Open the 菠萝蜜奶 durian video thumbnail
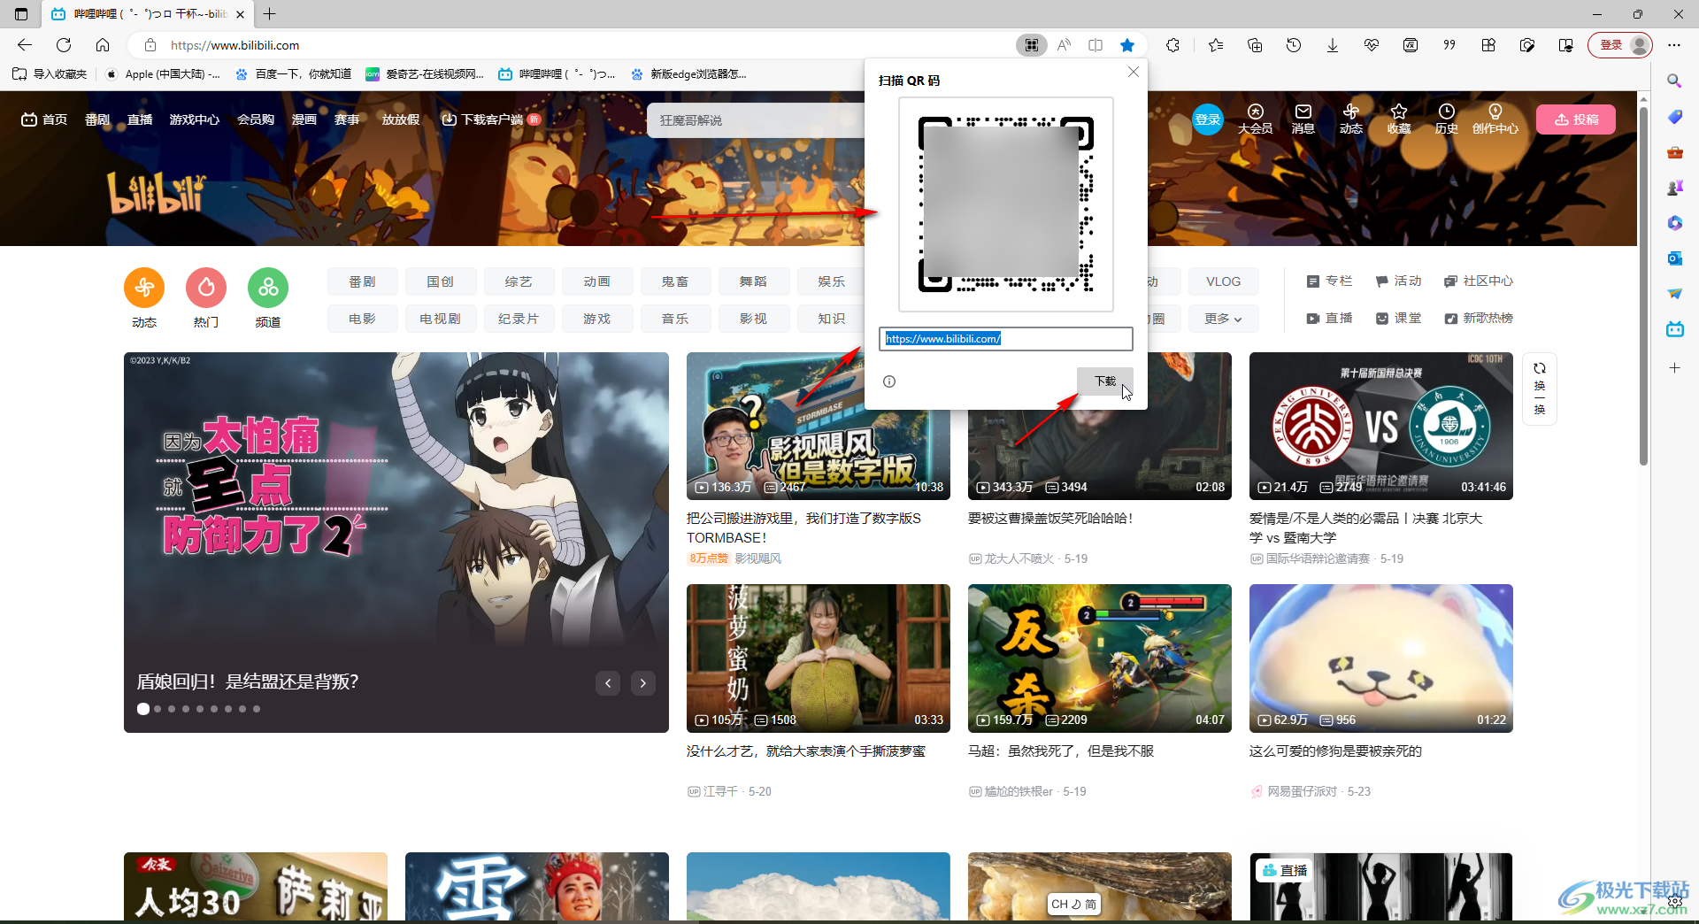Screen dimensions: 1699x924 coord(819,658)
